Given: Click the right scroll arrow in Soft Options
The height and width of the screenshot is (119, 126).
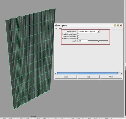Looking at the screenshot, I should point(122,73).
